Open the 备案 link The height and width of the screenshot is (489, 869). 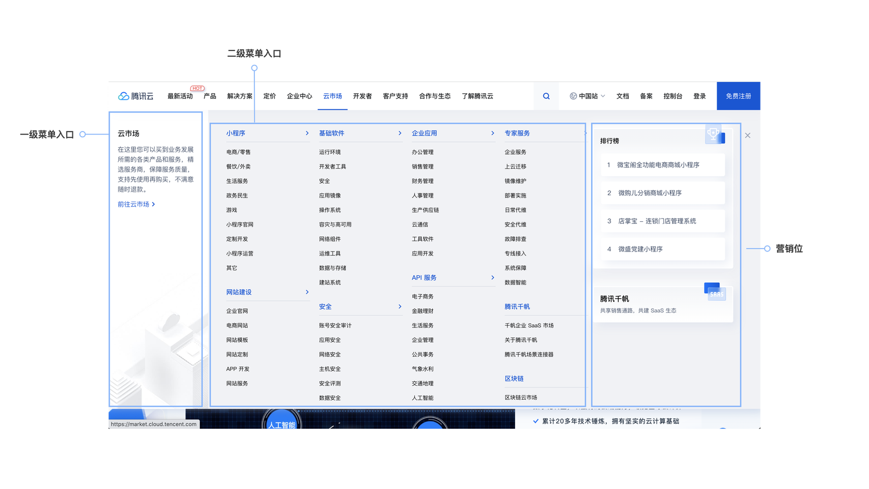pyautogui.click(x=646, y=96)
